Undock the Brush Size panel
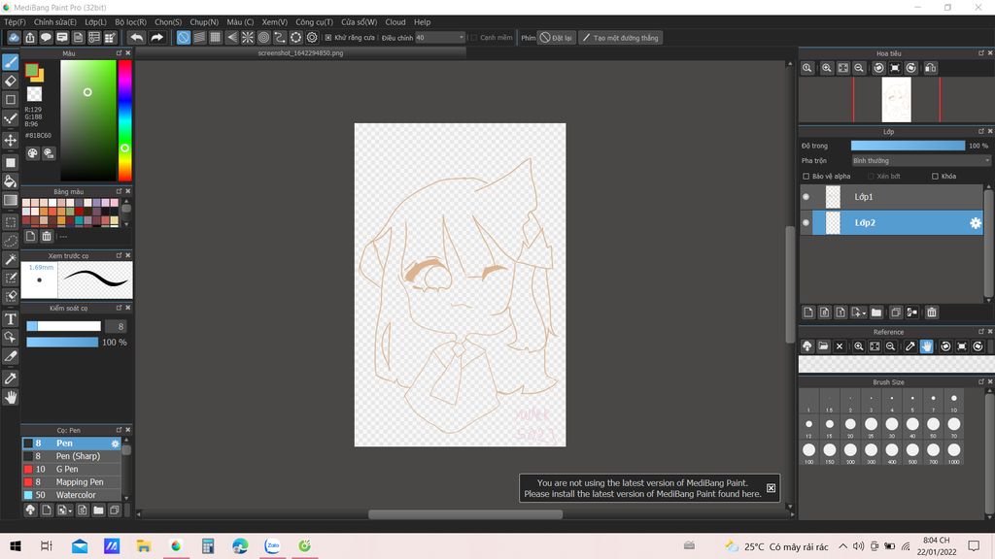This screenshot has height=559, width=995. point(981,381)
